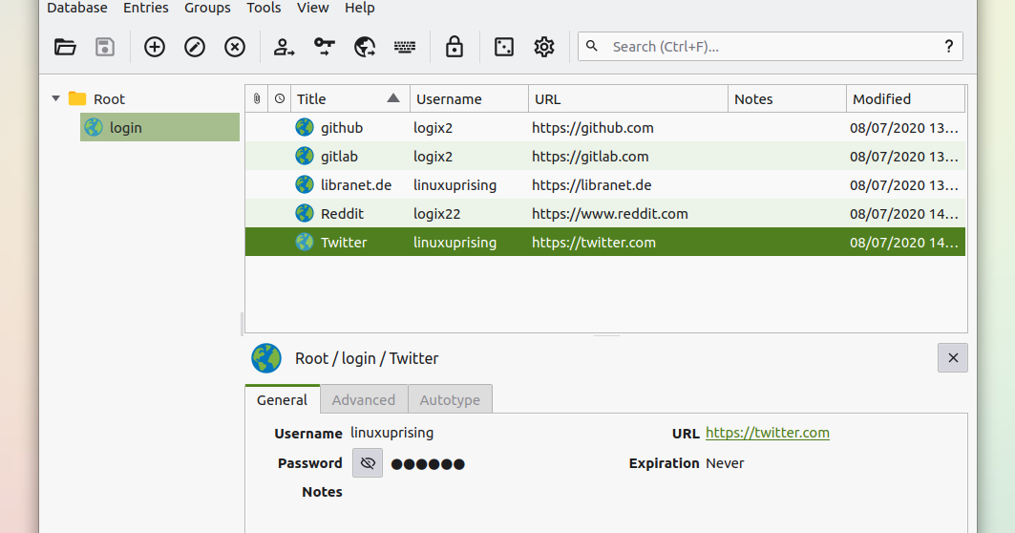The height and width of the screenshot is (533, 1015).
Task: Delete entry using the X circle icon
Action: (x=235, y=47)
